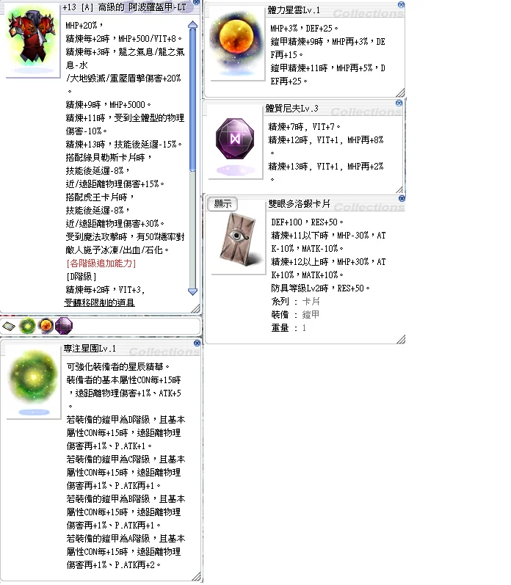Click the 體力星雲Lv.1 title
511x585 pixels.
click(294, 10)
